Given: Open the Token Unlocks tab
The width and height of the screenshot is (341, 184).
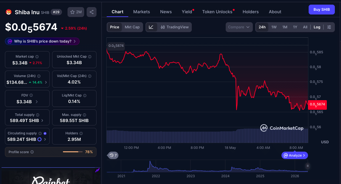Looking at the screenshot, I should [x=217, y=12].
